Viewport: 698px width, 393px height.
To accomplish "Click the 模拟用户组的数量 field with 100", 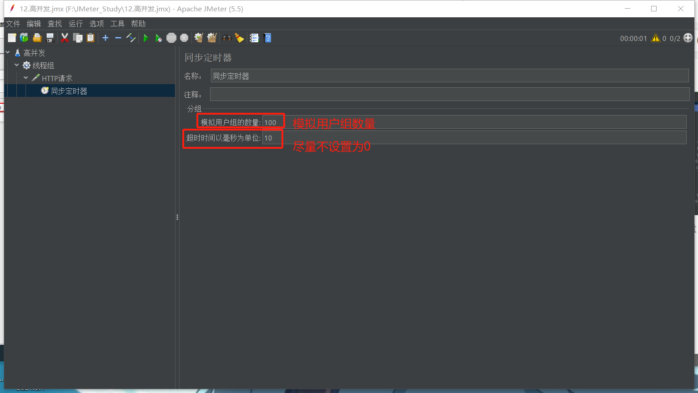I will [474, 122].
